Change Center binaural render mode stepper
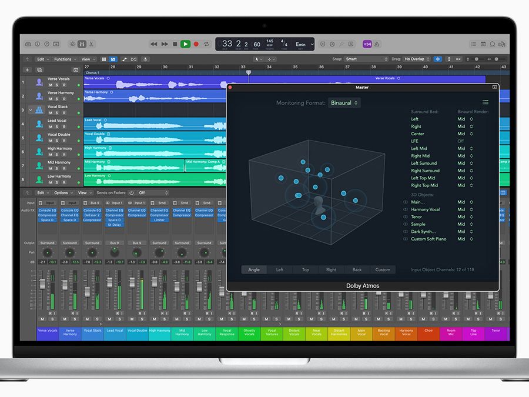Viewport: 529px width, 397px height. point(471,134)
